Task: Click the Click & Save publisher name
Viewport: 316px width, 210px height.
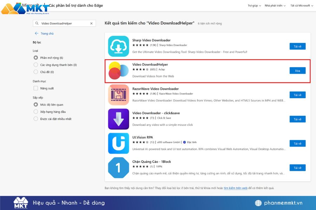Action: click(x=164, y=118)
